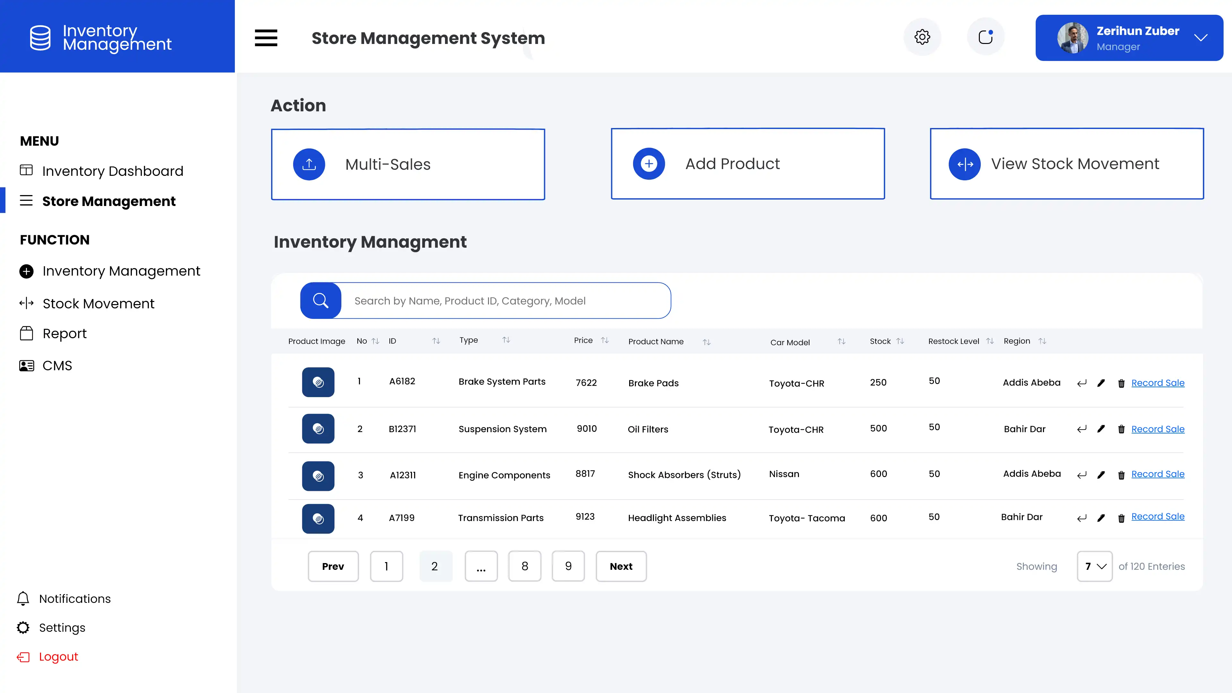Select Stock Movement in the sidebar
The image size is (1232, 693).
(98, 303)
